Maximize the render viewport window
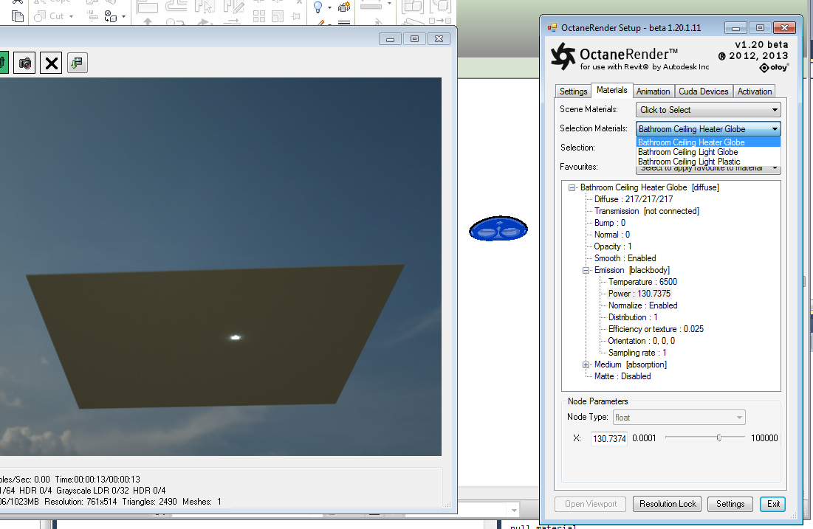The width and height of the screenshot is (813, 529). (x=414, y=39)
